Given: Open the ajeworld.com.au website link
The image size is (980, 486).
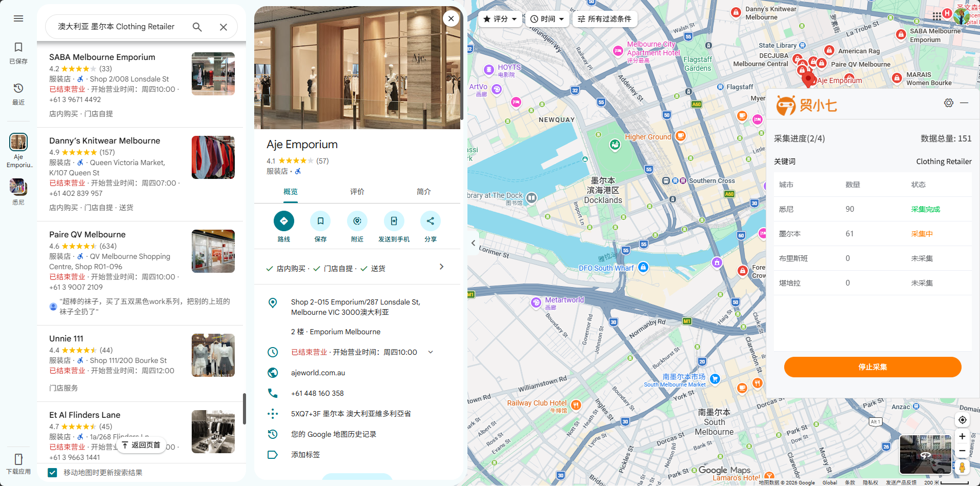Looking at the screenshot, I should [x=318, y=373].
